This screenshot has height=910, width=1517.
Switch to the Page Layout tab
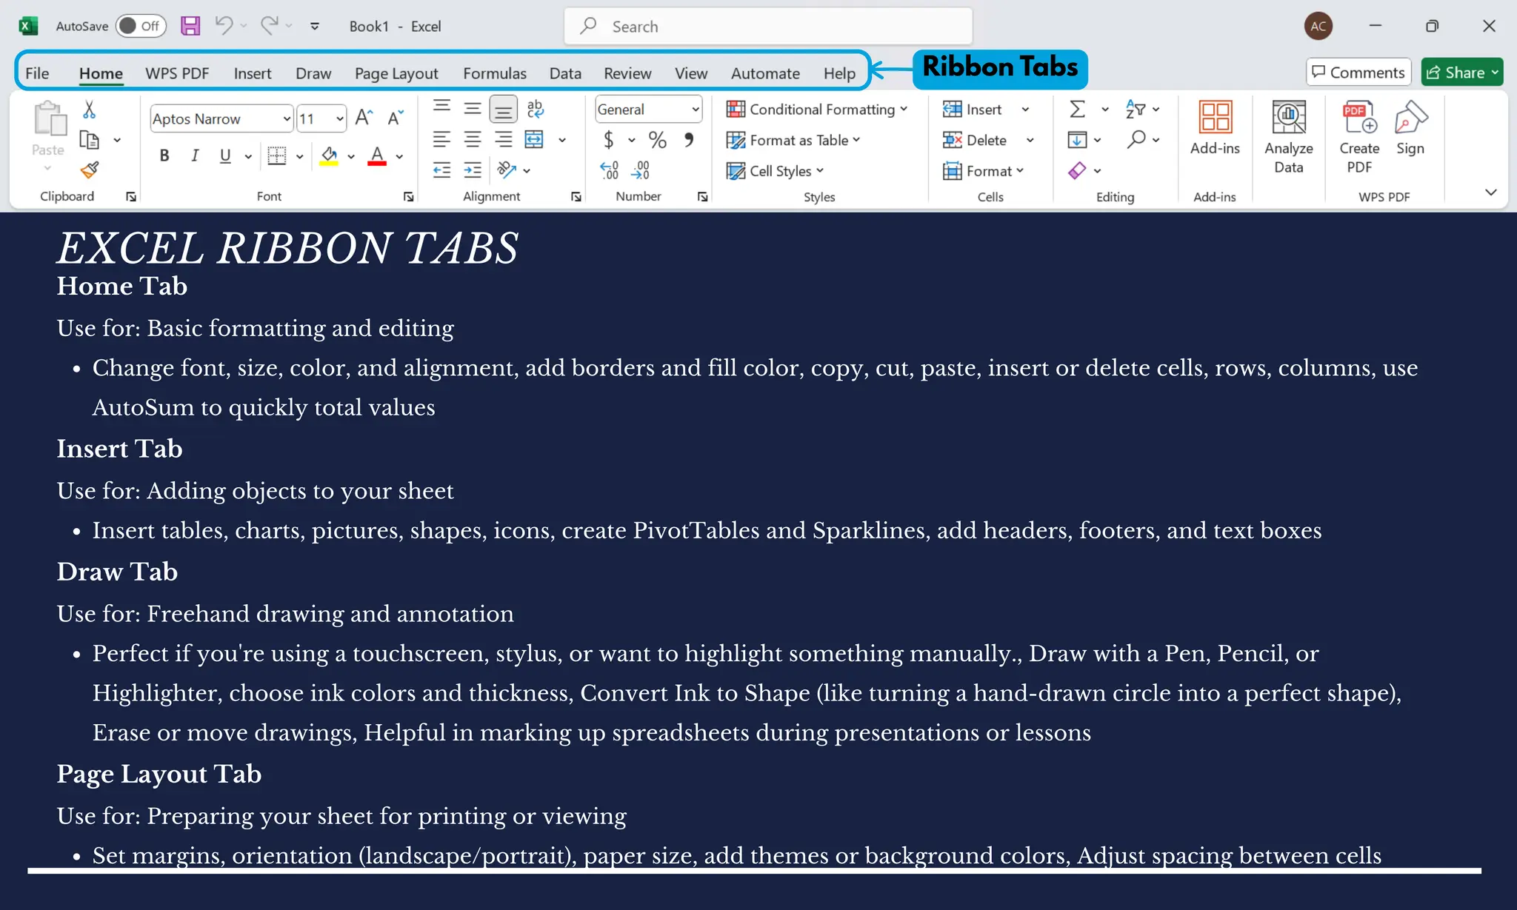coord(396,73)
